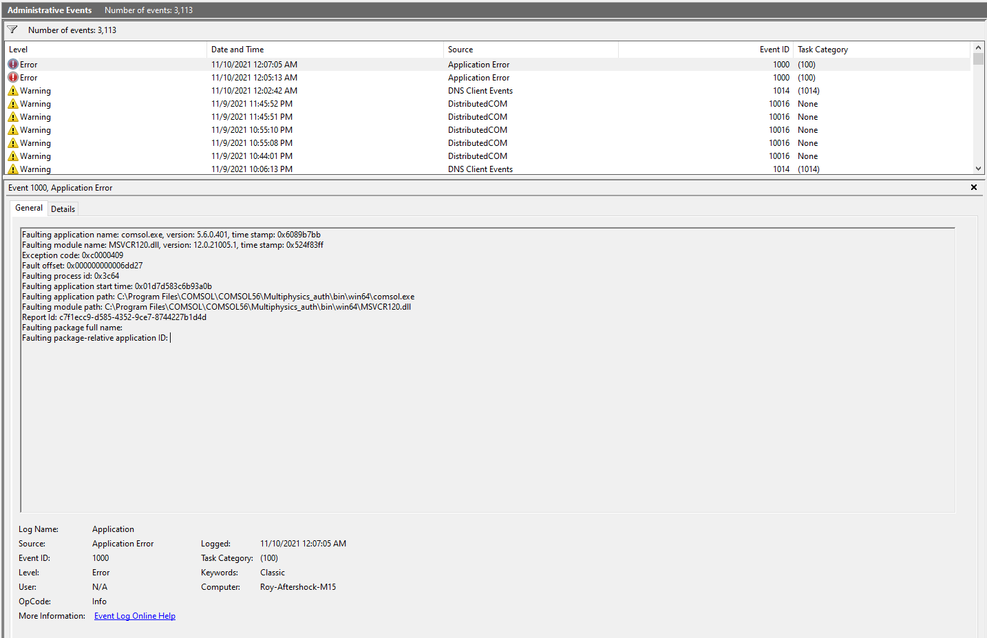Click the Task Category column header
987x638 pixels.
tap(881, 50)
